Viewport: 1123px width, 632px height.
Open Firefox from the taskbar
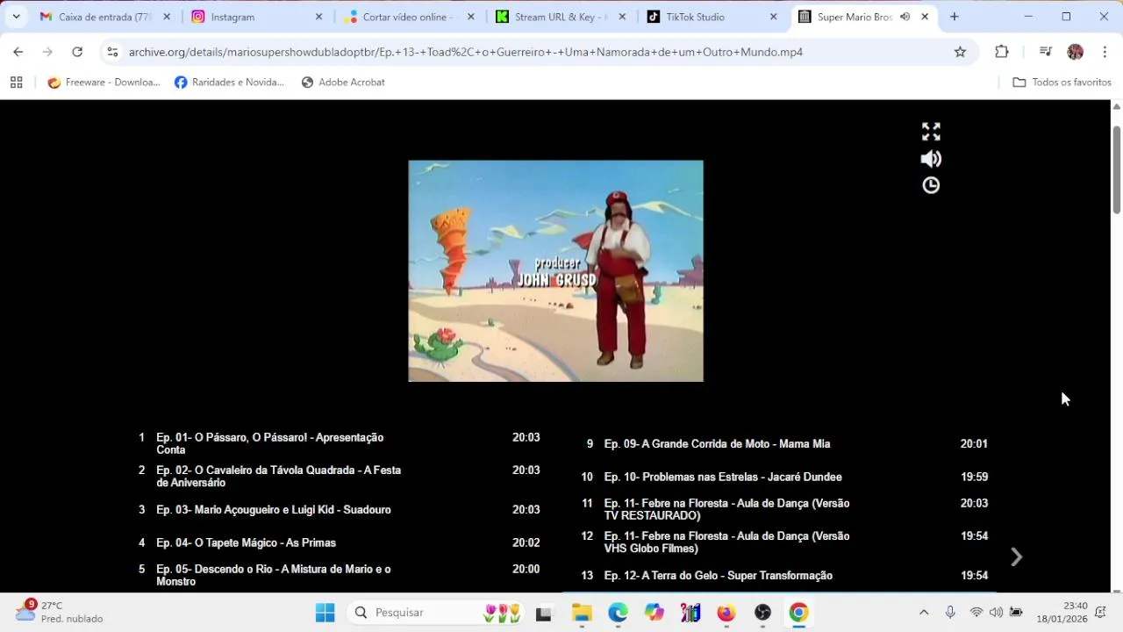coord(726,613)
